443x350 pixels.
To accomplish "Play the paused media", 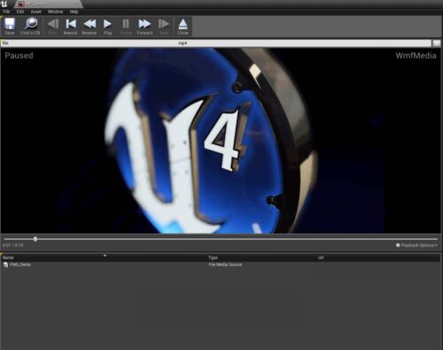I will [108, 27].
